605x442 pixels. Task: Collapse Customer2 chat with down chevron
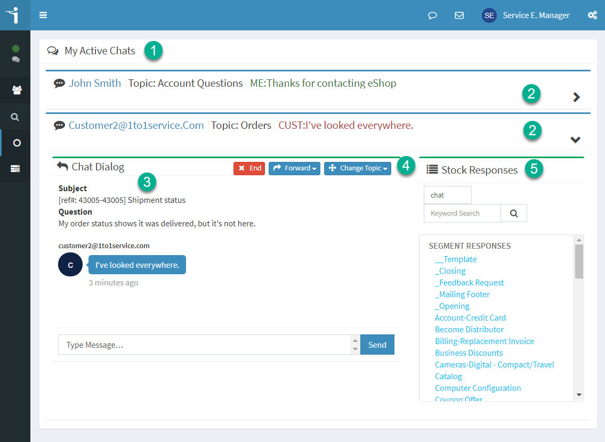(575, 140)
